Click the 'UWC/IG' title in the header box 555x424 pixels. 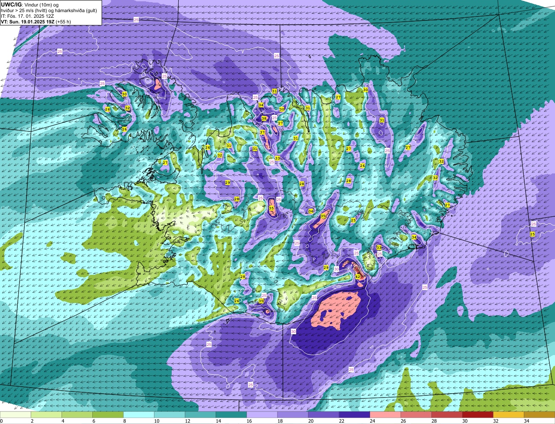point(11,4)
